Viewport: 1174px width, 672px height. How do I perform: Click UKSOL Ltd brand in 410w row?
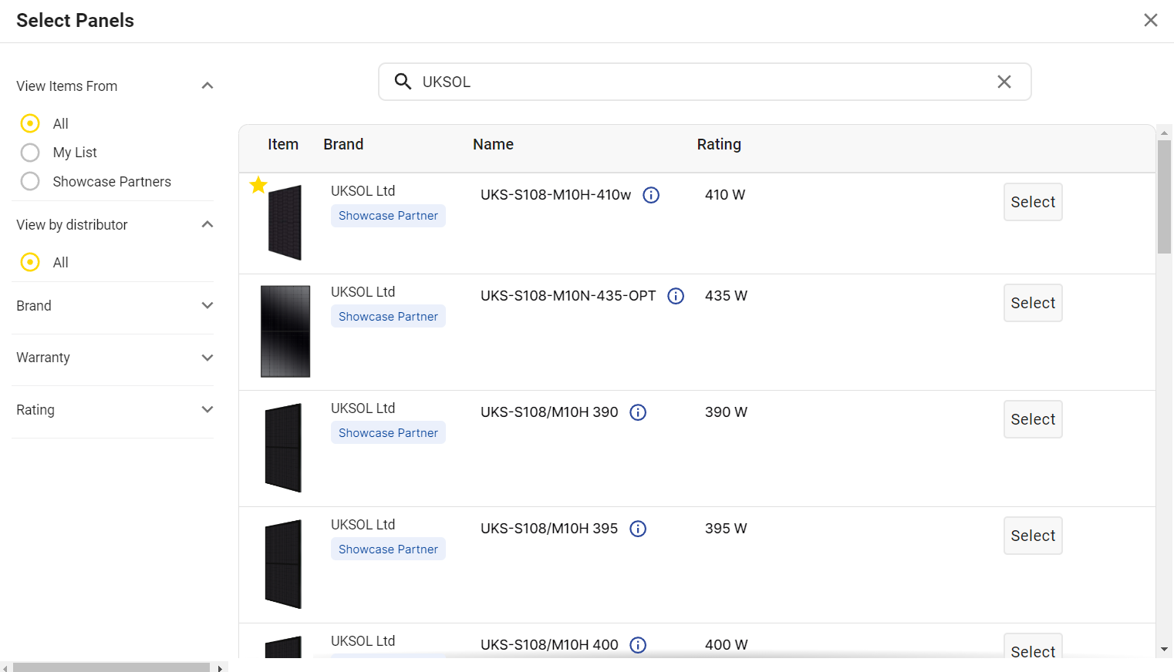(x=363, y=191)
